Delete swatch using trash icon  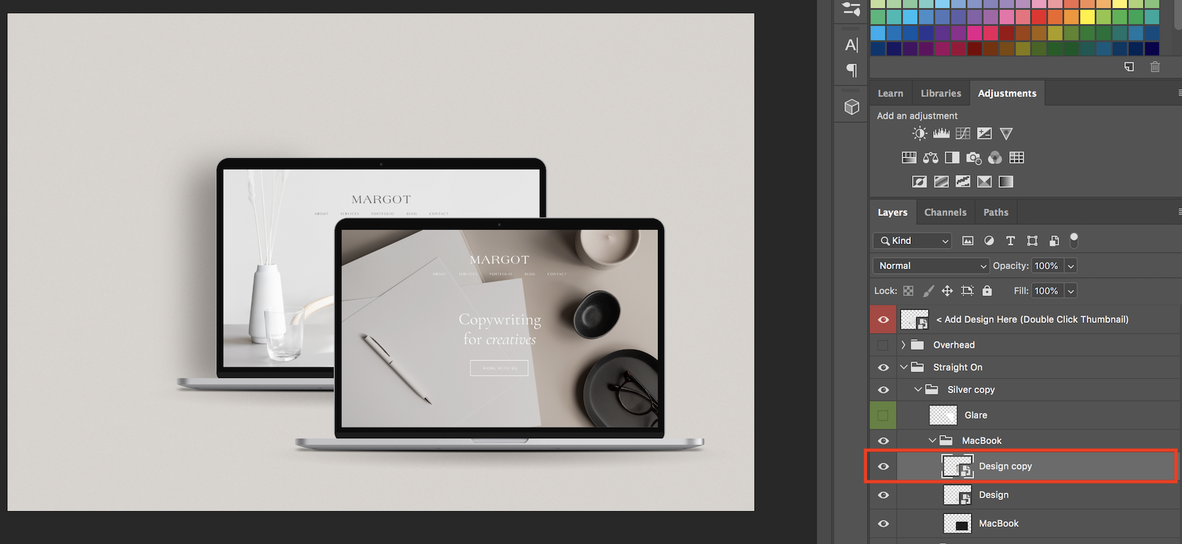(1155, 67)
